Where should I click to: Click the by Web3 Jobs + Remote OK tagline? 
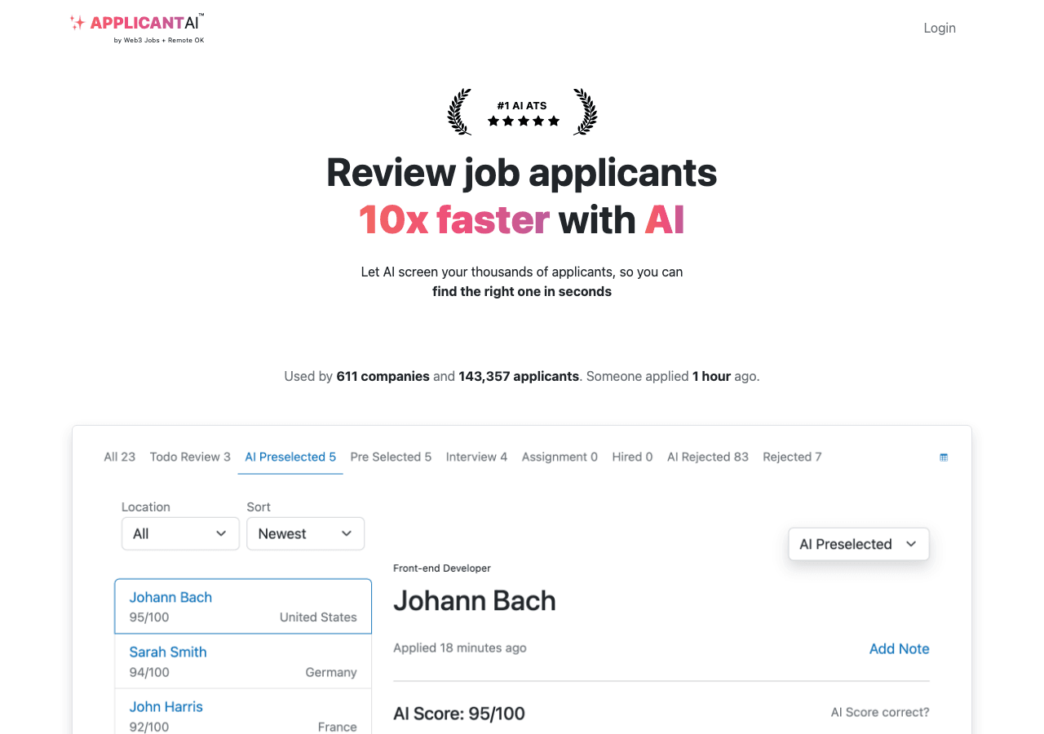point(159,40)
